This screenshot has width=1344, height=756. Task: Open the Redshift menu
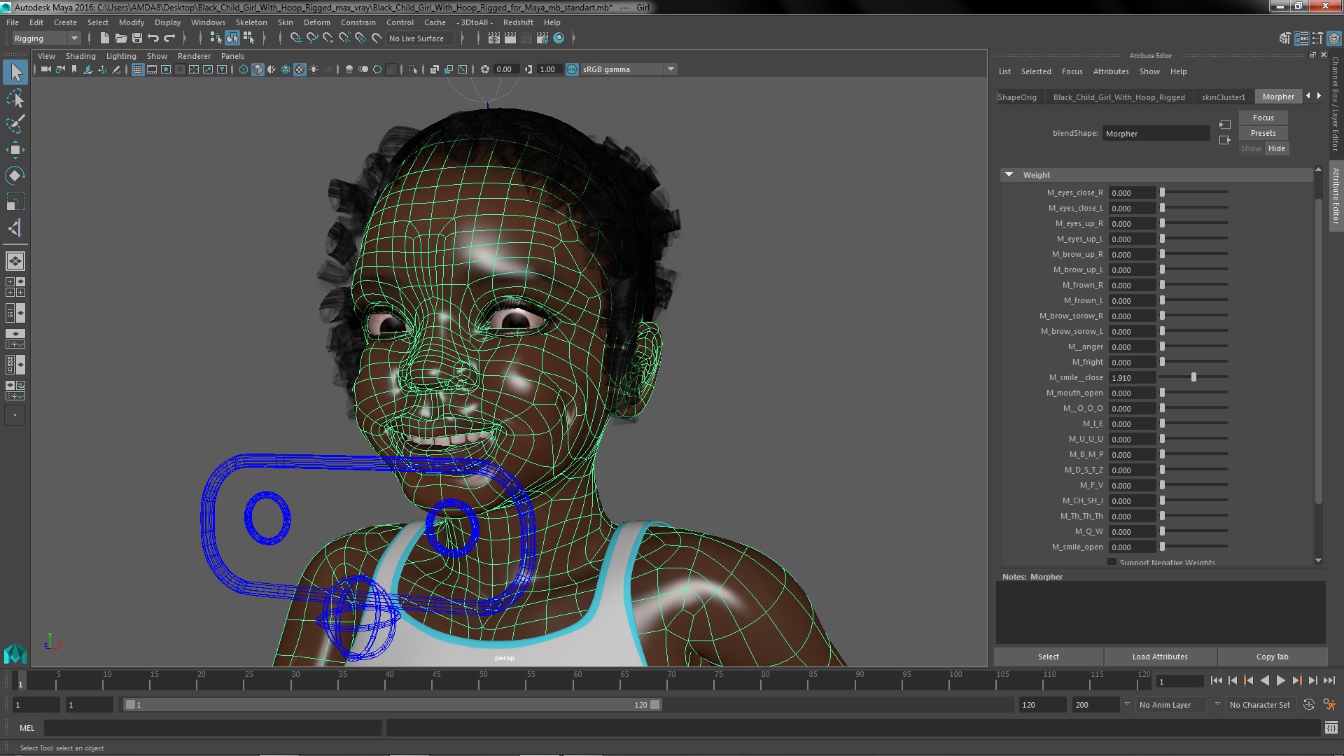518,22
